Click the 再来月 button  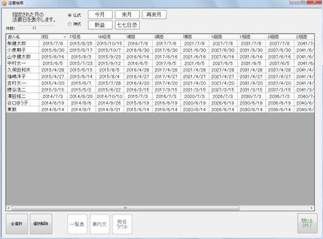(x=154, y=15)
